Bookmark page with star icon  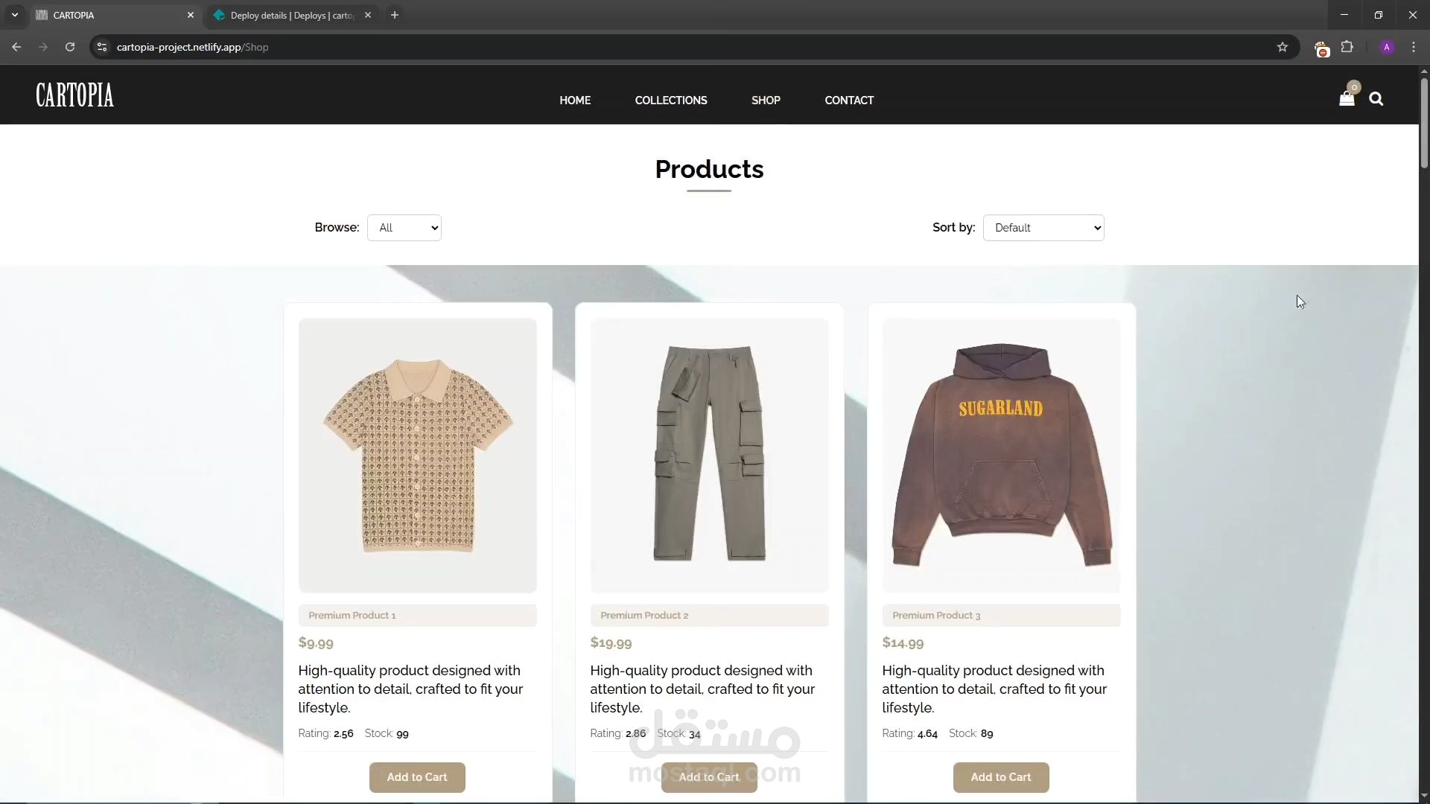point(1282,47)
